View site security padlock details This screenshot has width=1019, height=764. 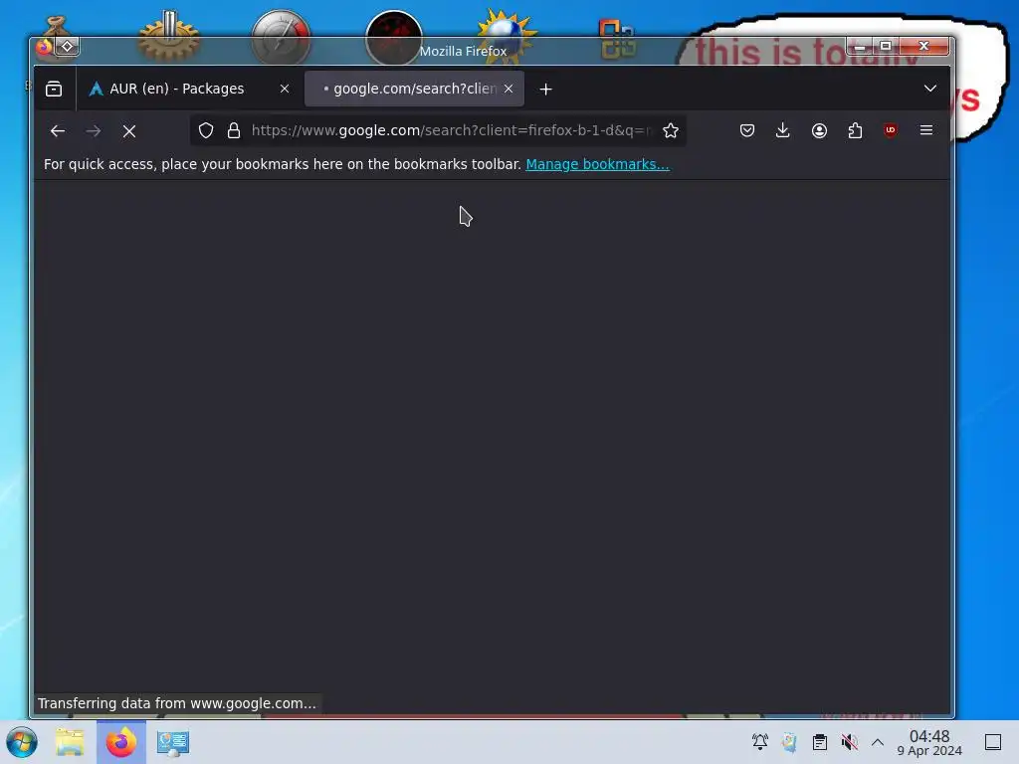pos(234,130)
